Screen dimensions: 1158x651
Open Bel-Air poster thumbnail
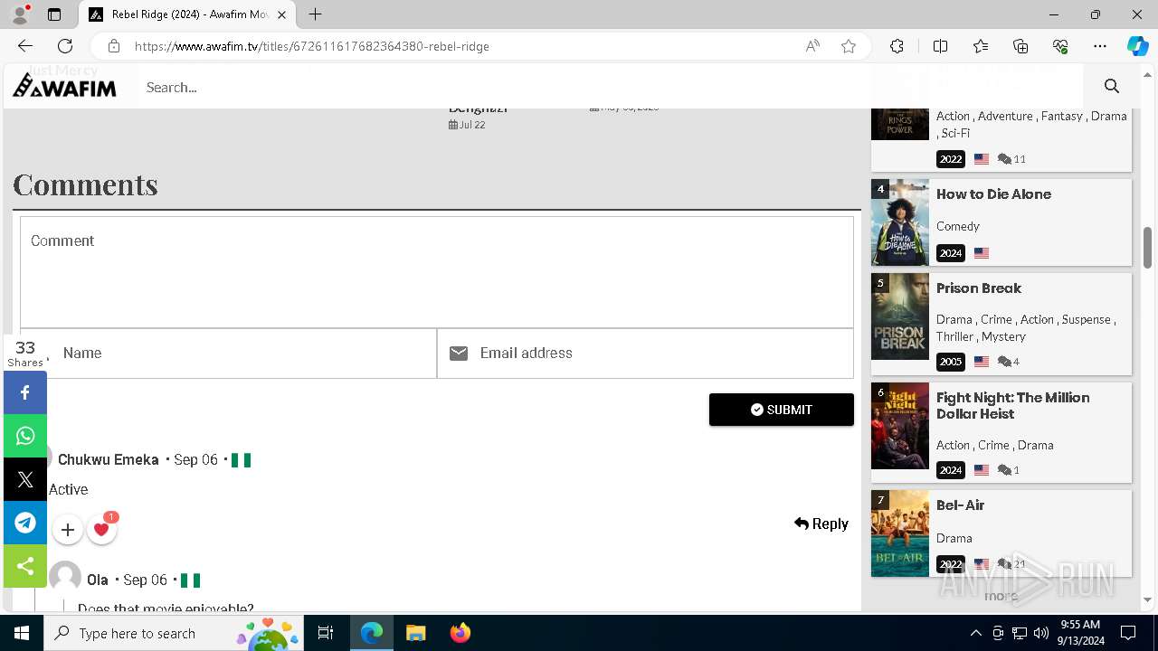900,533
